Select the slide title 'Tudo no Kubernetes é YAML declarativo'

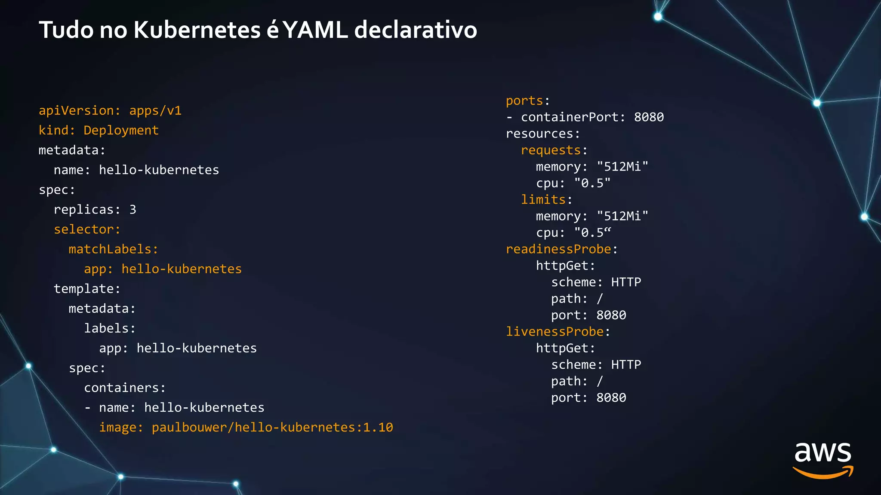(258, 30)
